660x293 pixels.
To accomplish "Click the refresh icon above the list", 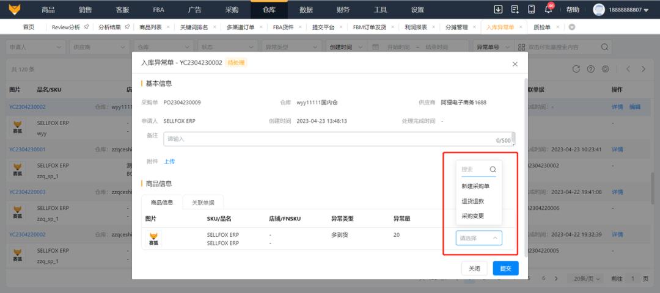I will (576, 69).
